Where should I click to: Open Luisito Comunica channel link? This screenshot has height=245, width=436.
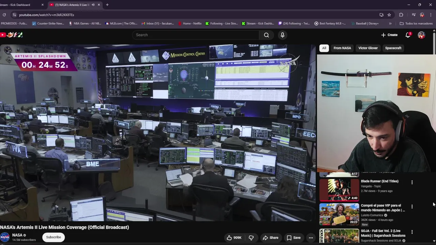click(372, 215)
